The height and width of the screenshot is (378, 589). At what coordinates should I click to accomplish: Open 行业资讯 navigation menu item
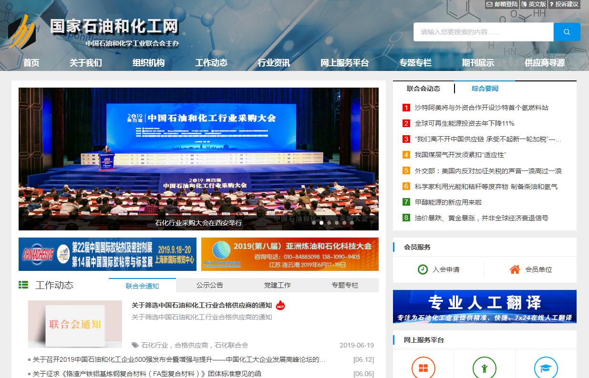[274, 63]
